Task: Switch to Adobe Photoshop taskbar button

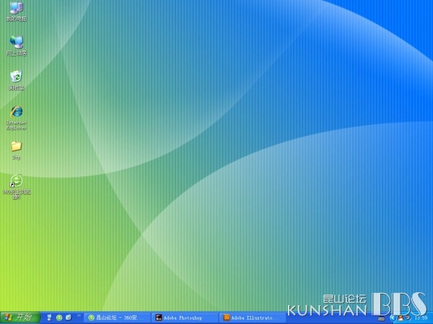Action: pyautogui.click(x=185, y=318)
